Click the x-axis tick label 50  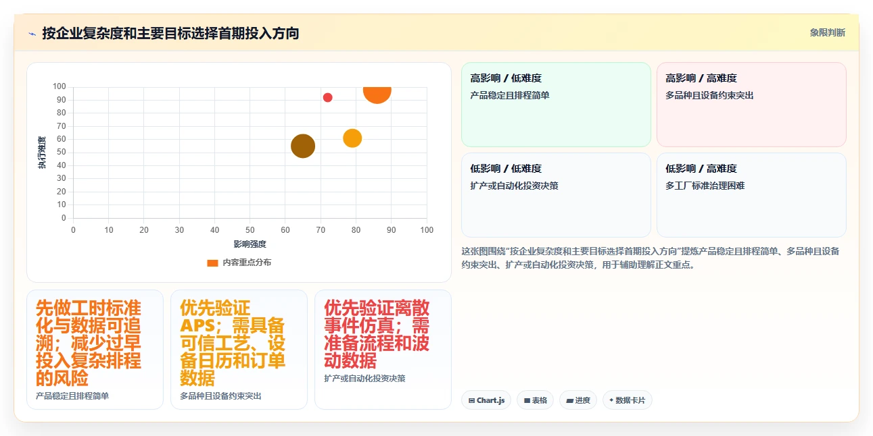[250, 230]
